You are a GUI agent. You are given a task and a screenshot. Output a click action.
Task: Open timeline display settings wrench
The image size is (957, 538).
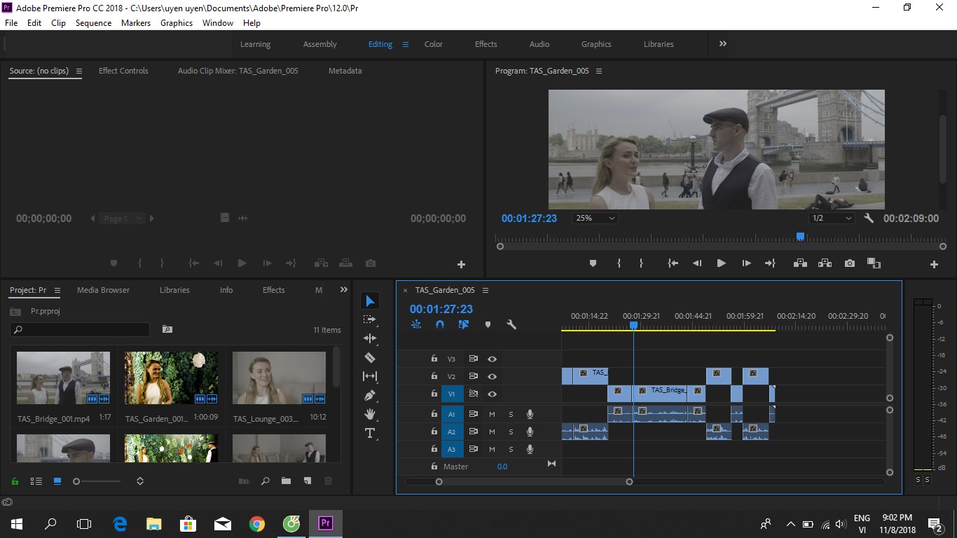click(x=511, y=324)
